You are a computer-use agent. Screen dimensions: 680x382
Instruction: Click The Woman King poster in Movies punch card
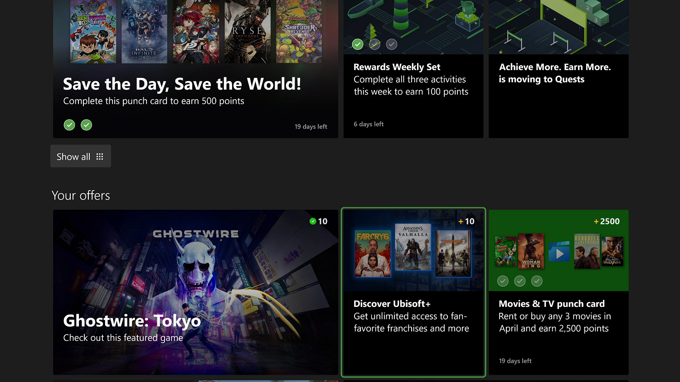(x=530, y=251)
